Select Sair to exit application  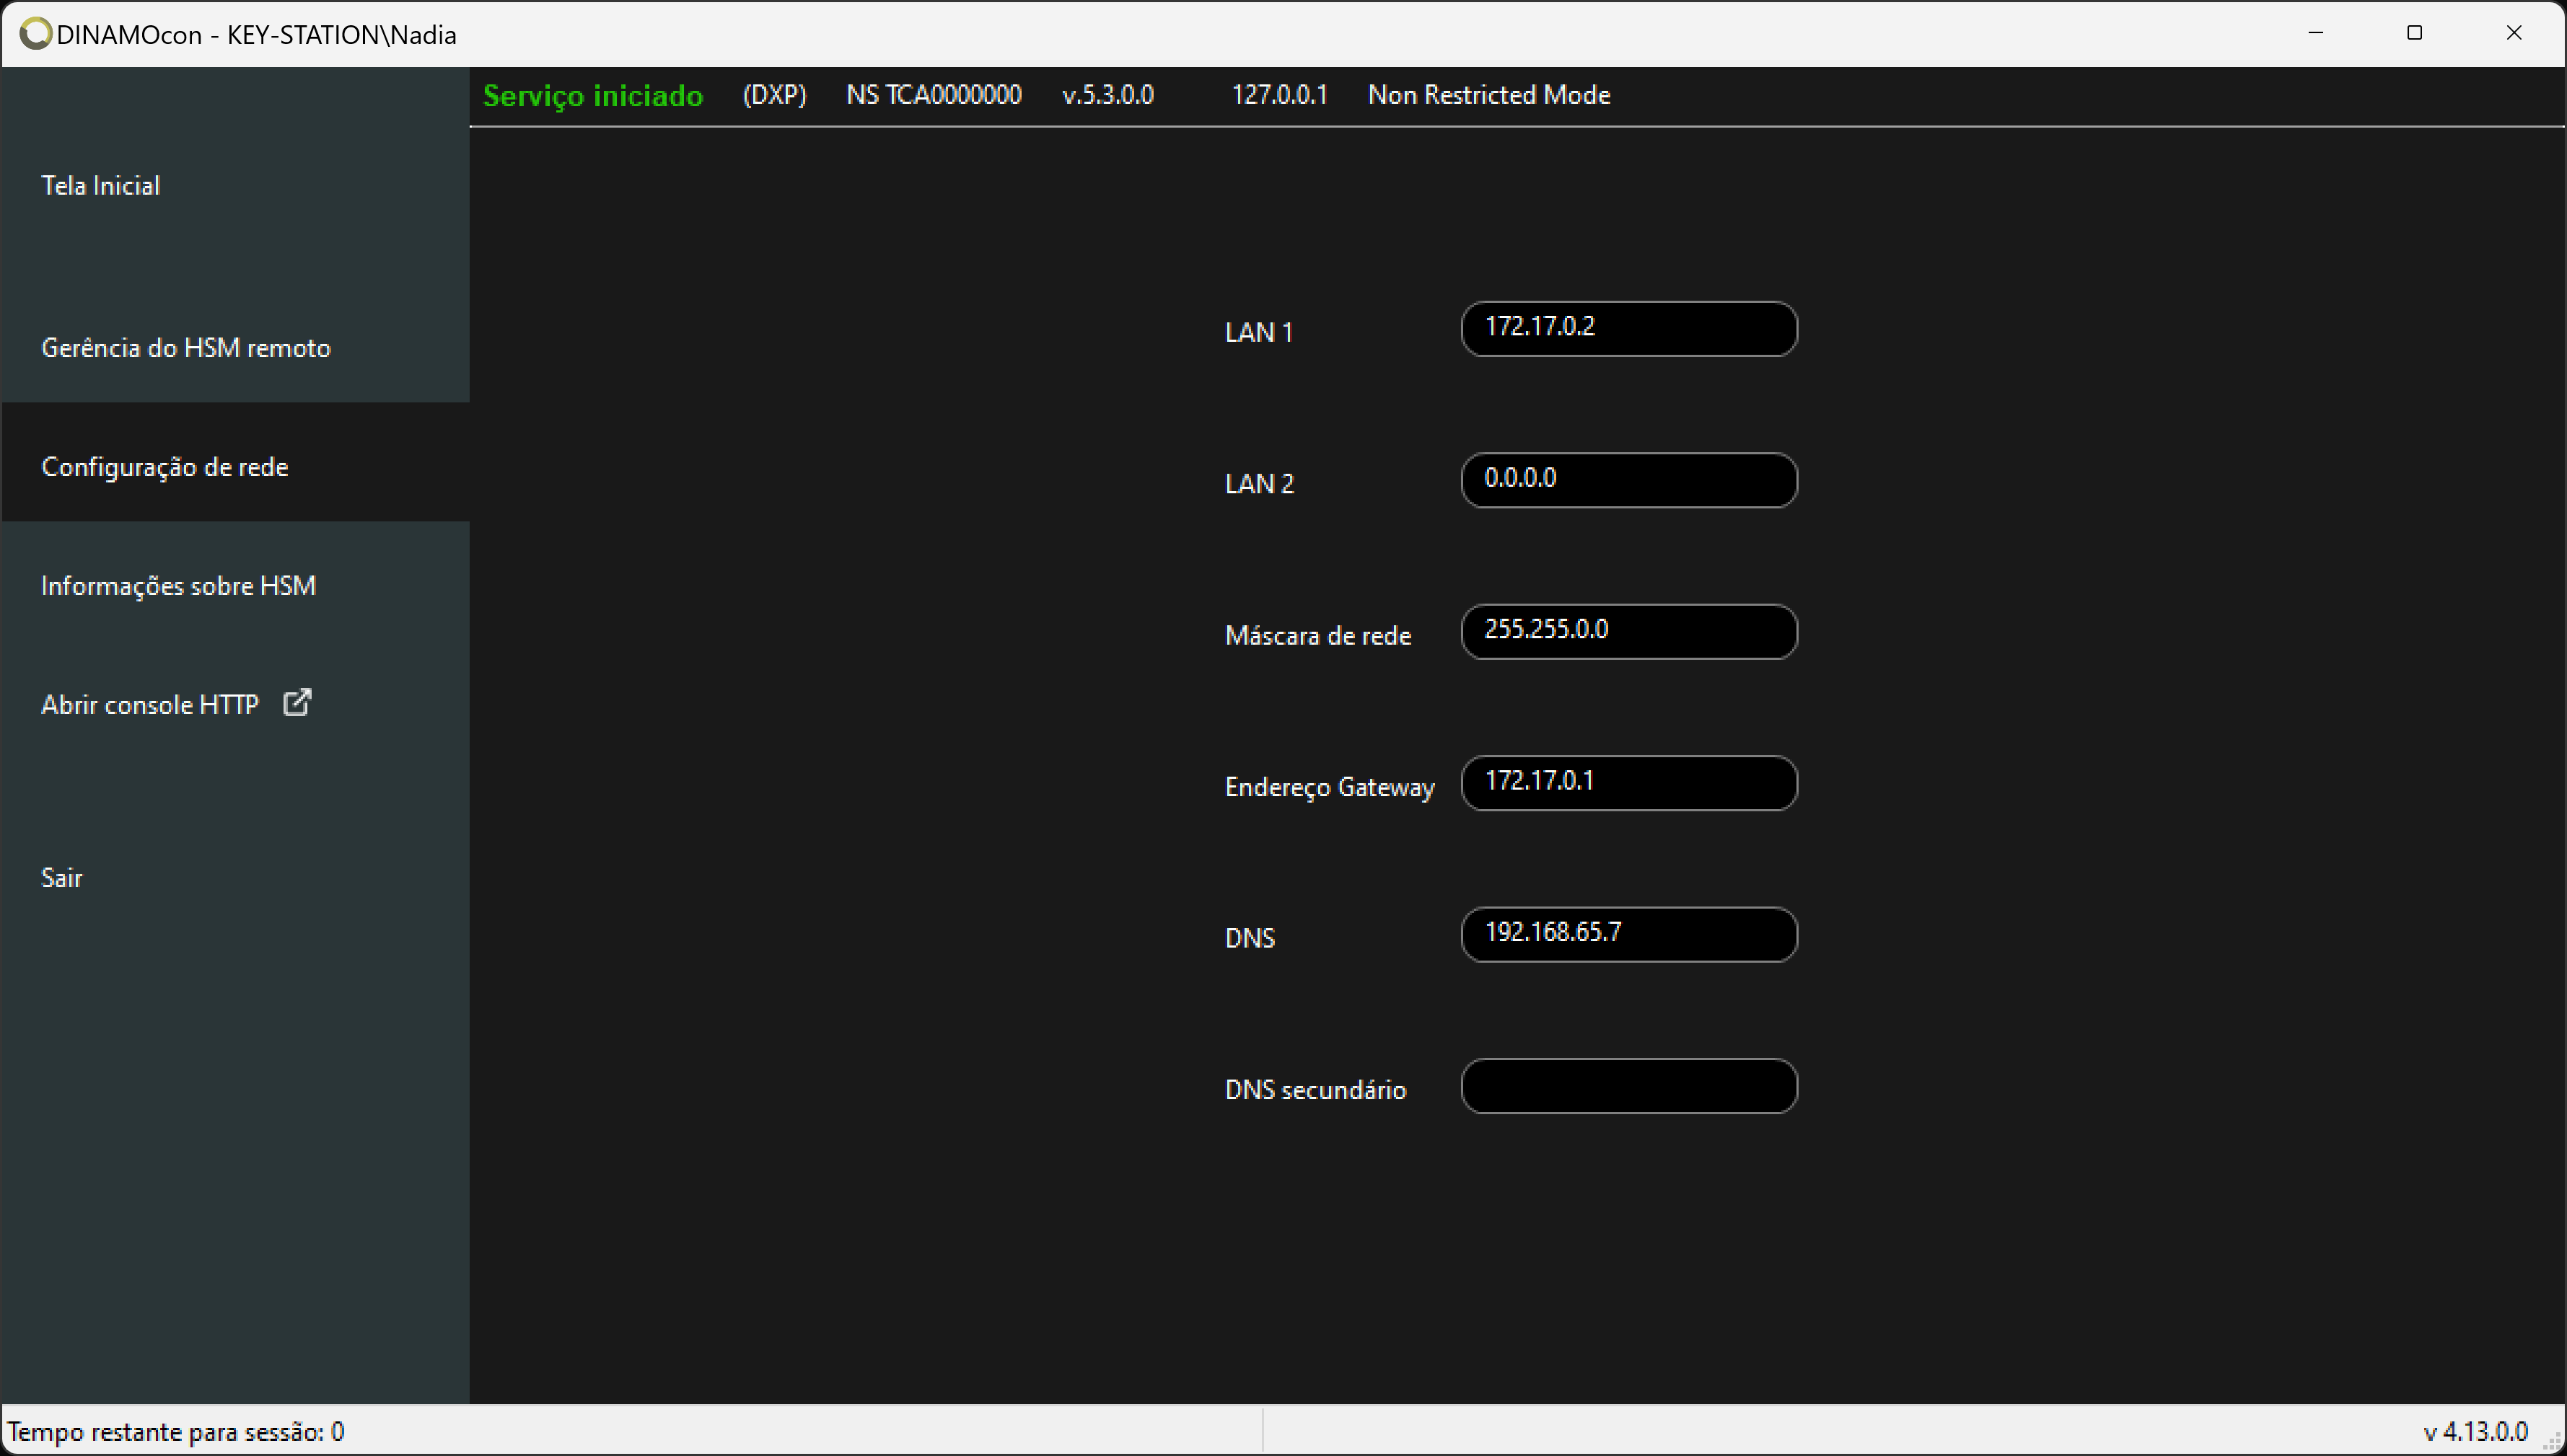pyautogui.click(x=62, y=876)
